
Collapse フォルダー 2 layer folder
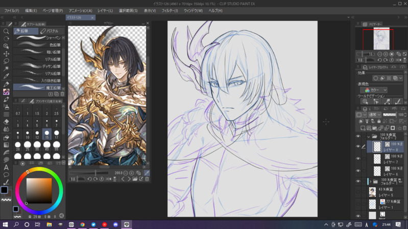[369, 137]
